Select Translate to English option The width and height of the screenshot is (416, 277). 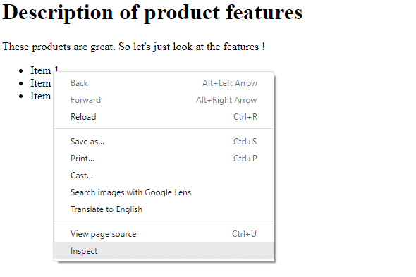point(164,209)
